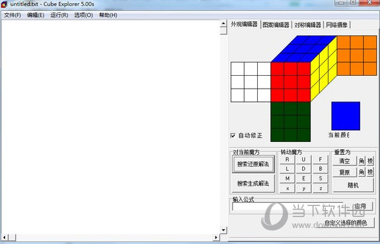
Task: Pick the center facelet of the dark green face
Action: (x=291, y=122)
